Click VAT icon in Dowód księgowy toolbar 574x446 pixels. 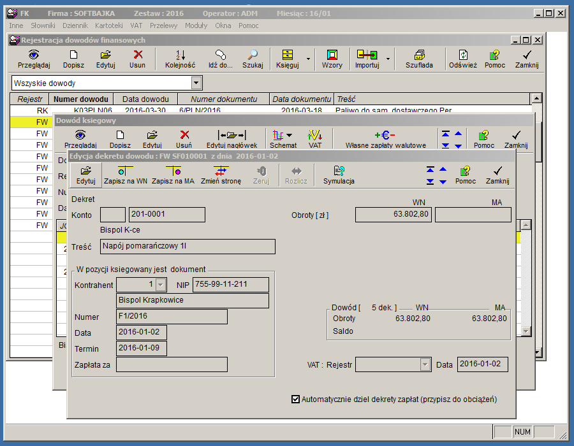(315, 140)
